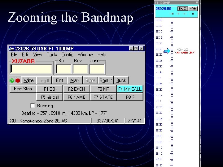Minimize the entry window
This screenshot has width=223, height=167.
[x=131, y=49]
